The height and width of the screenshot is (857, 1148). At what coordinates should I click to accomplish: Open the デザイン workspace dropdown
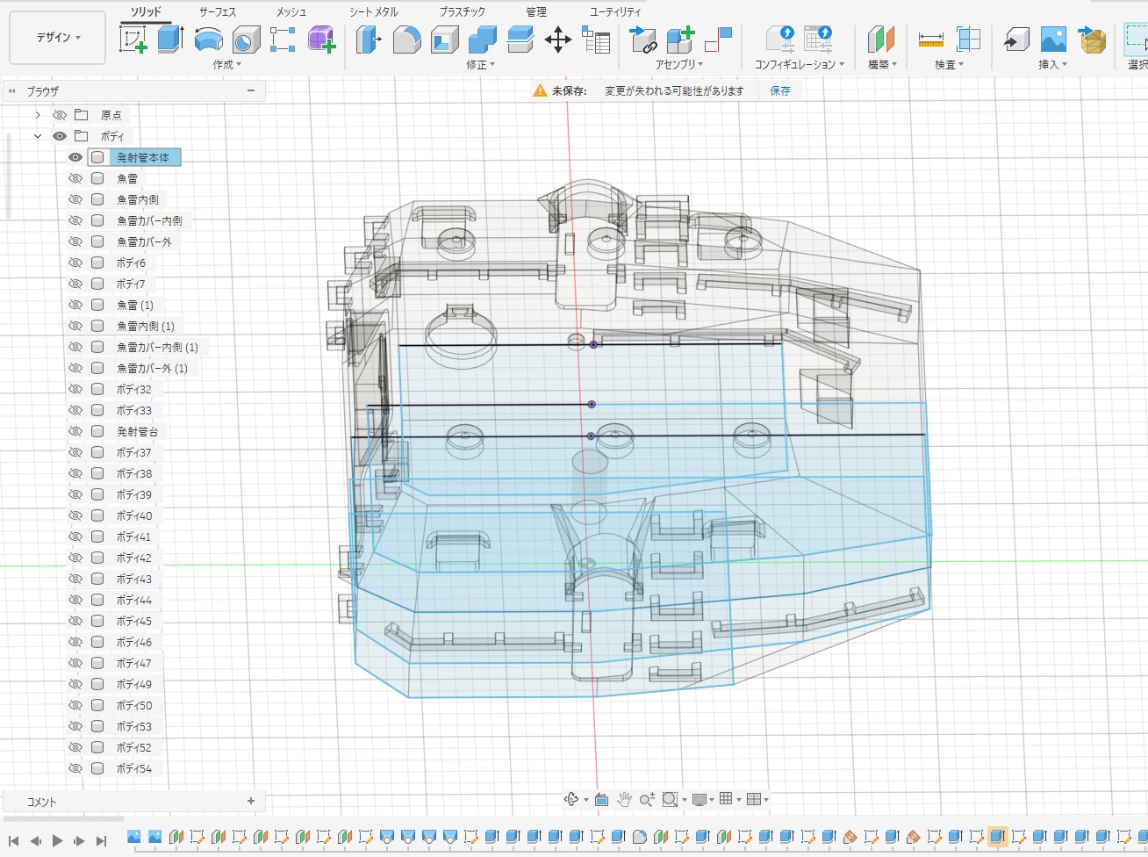coord(58,38)
